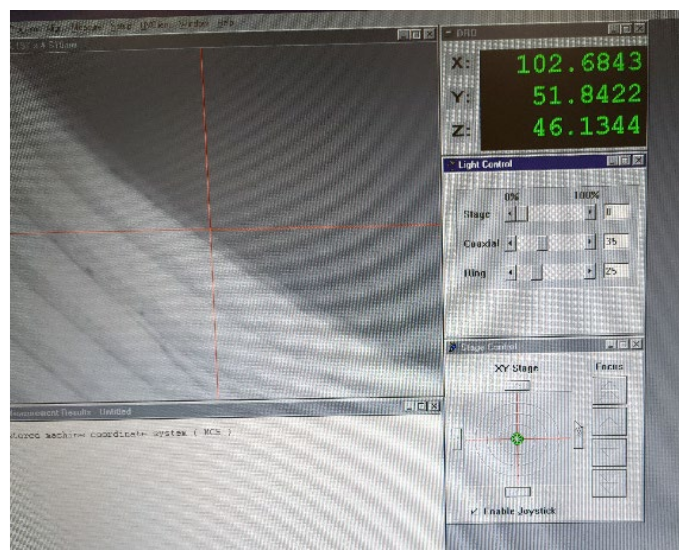Click XY Stage bottom edge button
The width and height of the screenshot is (689, 560).
click(517, 492)
